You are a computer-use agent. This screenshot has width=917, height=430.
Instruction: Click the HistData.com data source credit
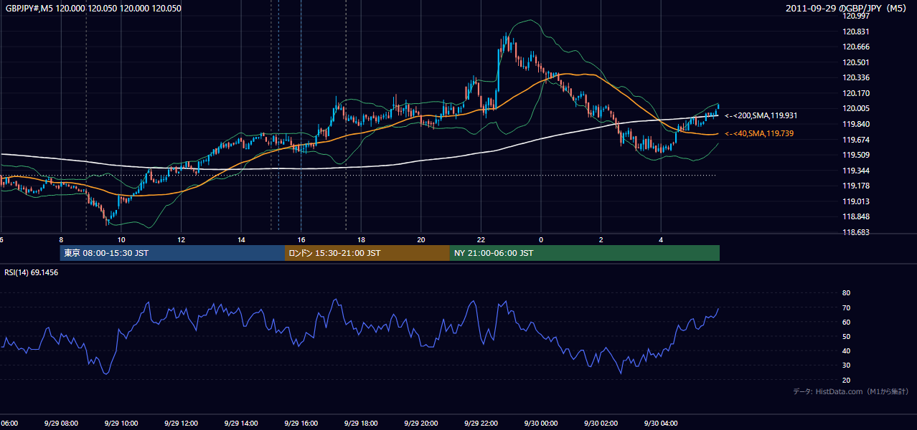pyautogui.click(x=850, y=391)
